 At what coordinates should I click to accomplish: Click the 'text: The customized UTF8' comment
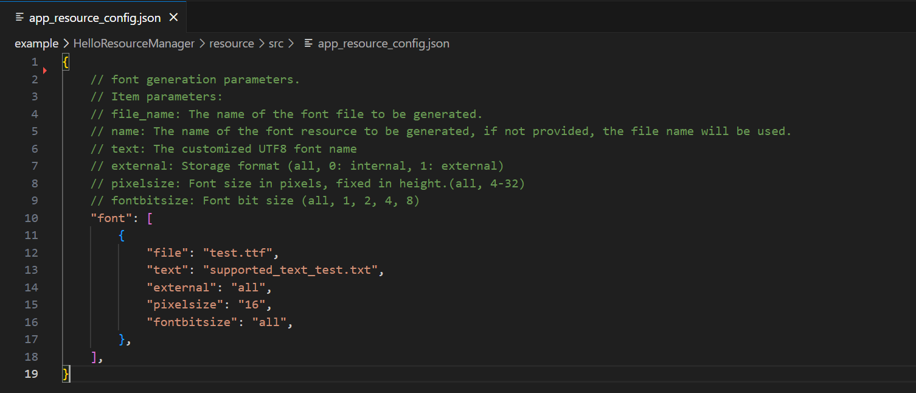point(224,149)
